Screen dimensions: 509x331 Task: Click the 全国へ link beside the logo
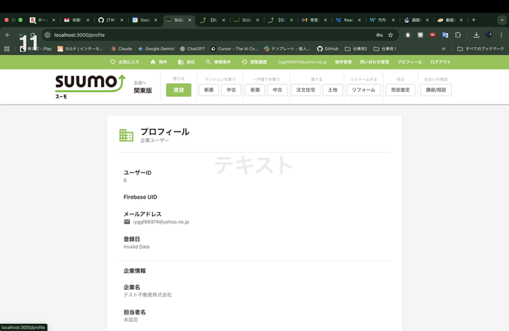(140, 83)
